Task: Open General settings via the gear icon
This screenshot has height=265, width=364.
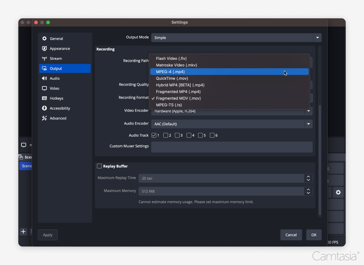Action: click(x=45, y=38)
